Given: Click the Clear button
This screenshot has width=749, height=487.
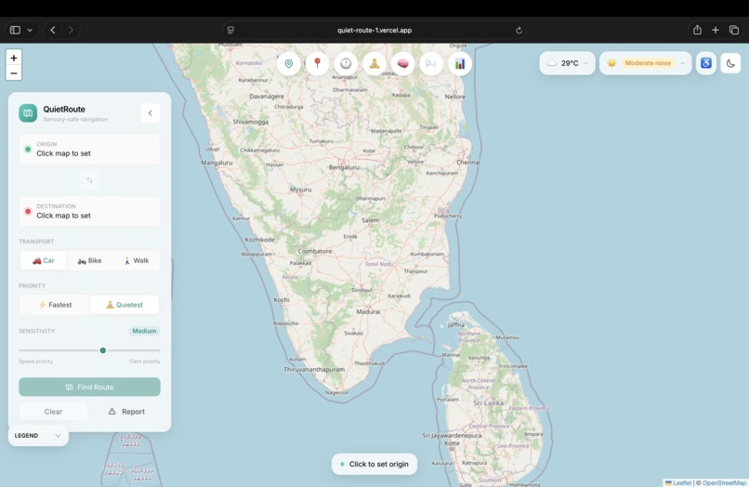Looking at the screenshot, I should [53, 412].
